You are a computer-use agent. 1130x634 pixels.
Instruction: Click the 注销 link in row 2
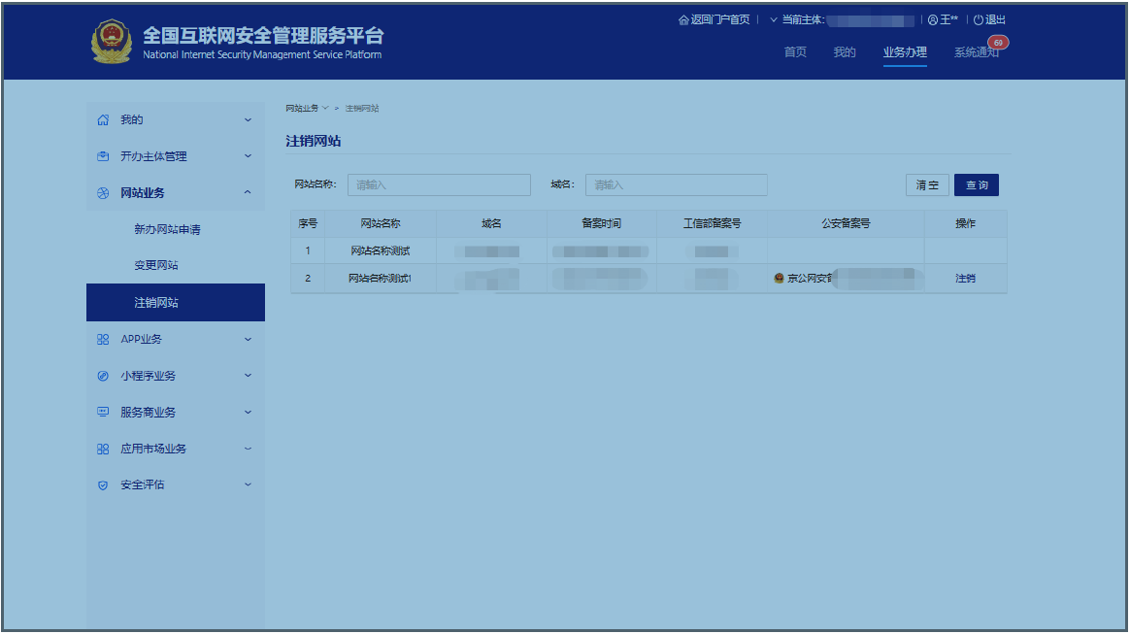pyautogui.click(x=965, y=279)
